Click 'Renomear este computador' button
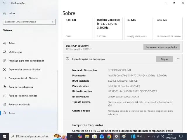This screenshot has height=140, width=187. [x=162, y=47]
